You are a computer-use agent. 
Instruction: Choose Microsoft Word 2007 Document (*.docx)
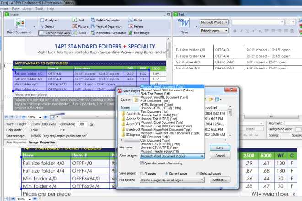coord(167,90)
